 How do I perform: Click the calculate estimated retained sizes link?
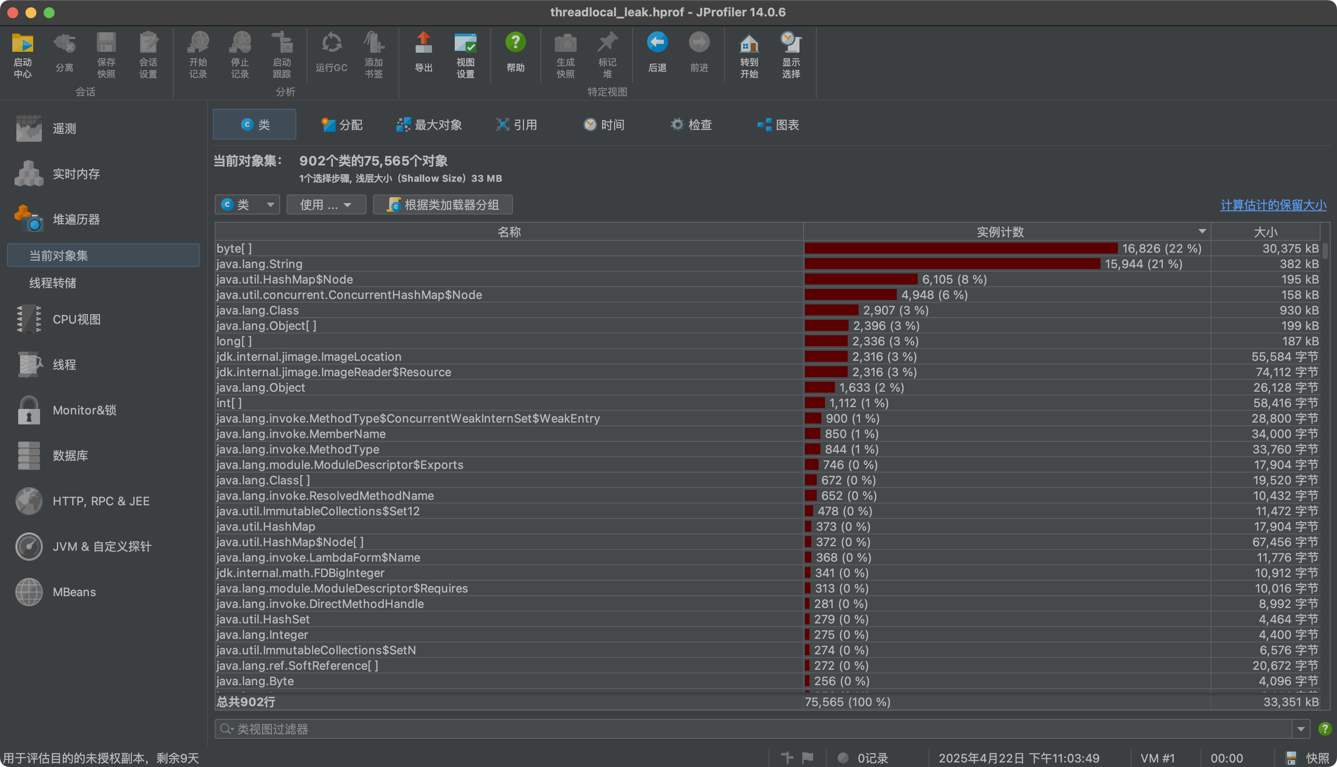pos(1273,205)
